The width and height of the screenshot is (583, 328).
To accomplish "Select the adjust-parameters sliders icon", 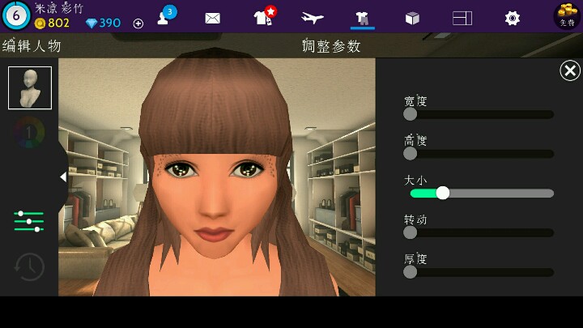I will coord(29,221).
